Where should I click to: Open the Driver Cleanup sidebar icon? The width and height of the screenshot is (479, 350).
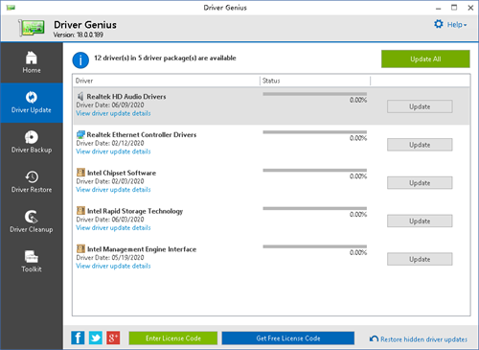(32, 217)
